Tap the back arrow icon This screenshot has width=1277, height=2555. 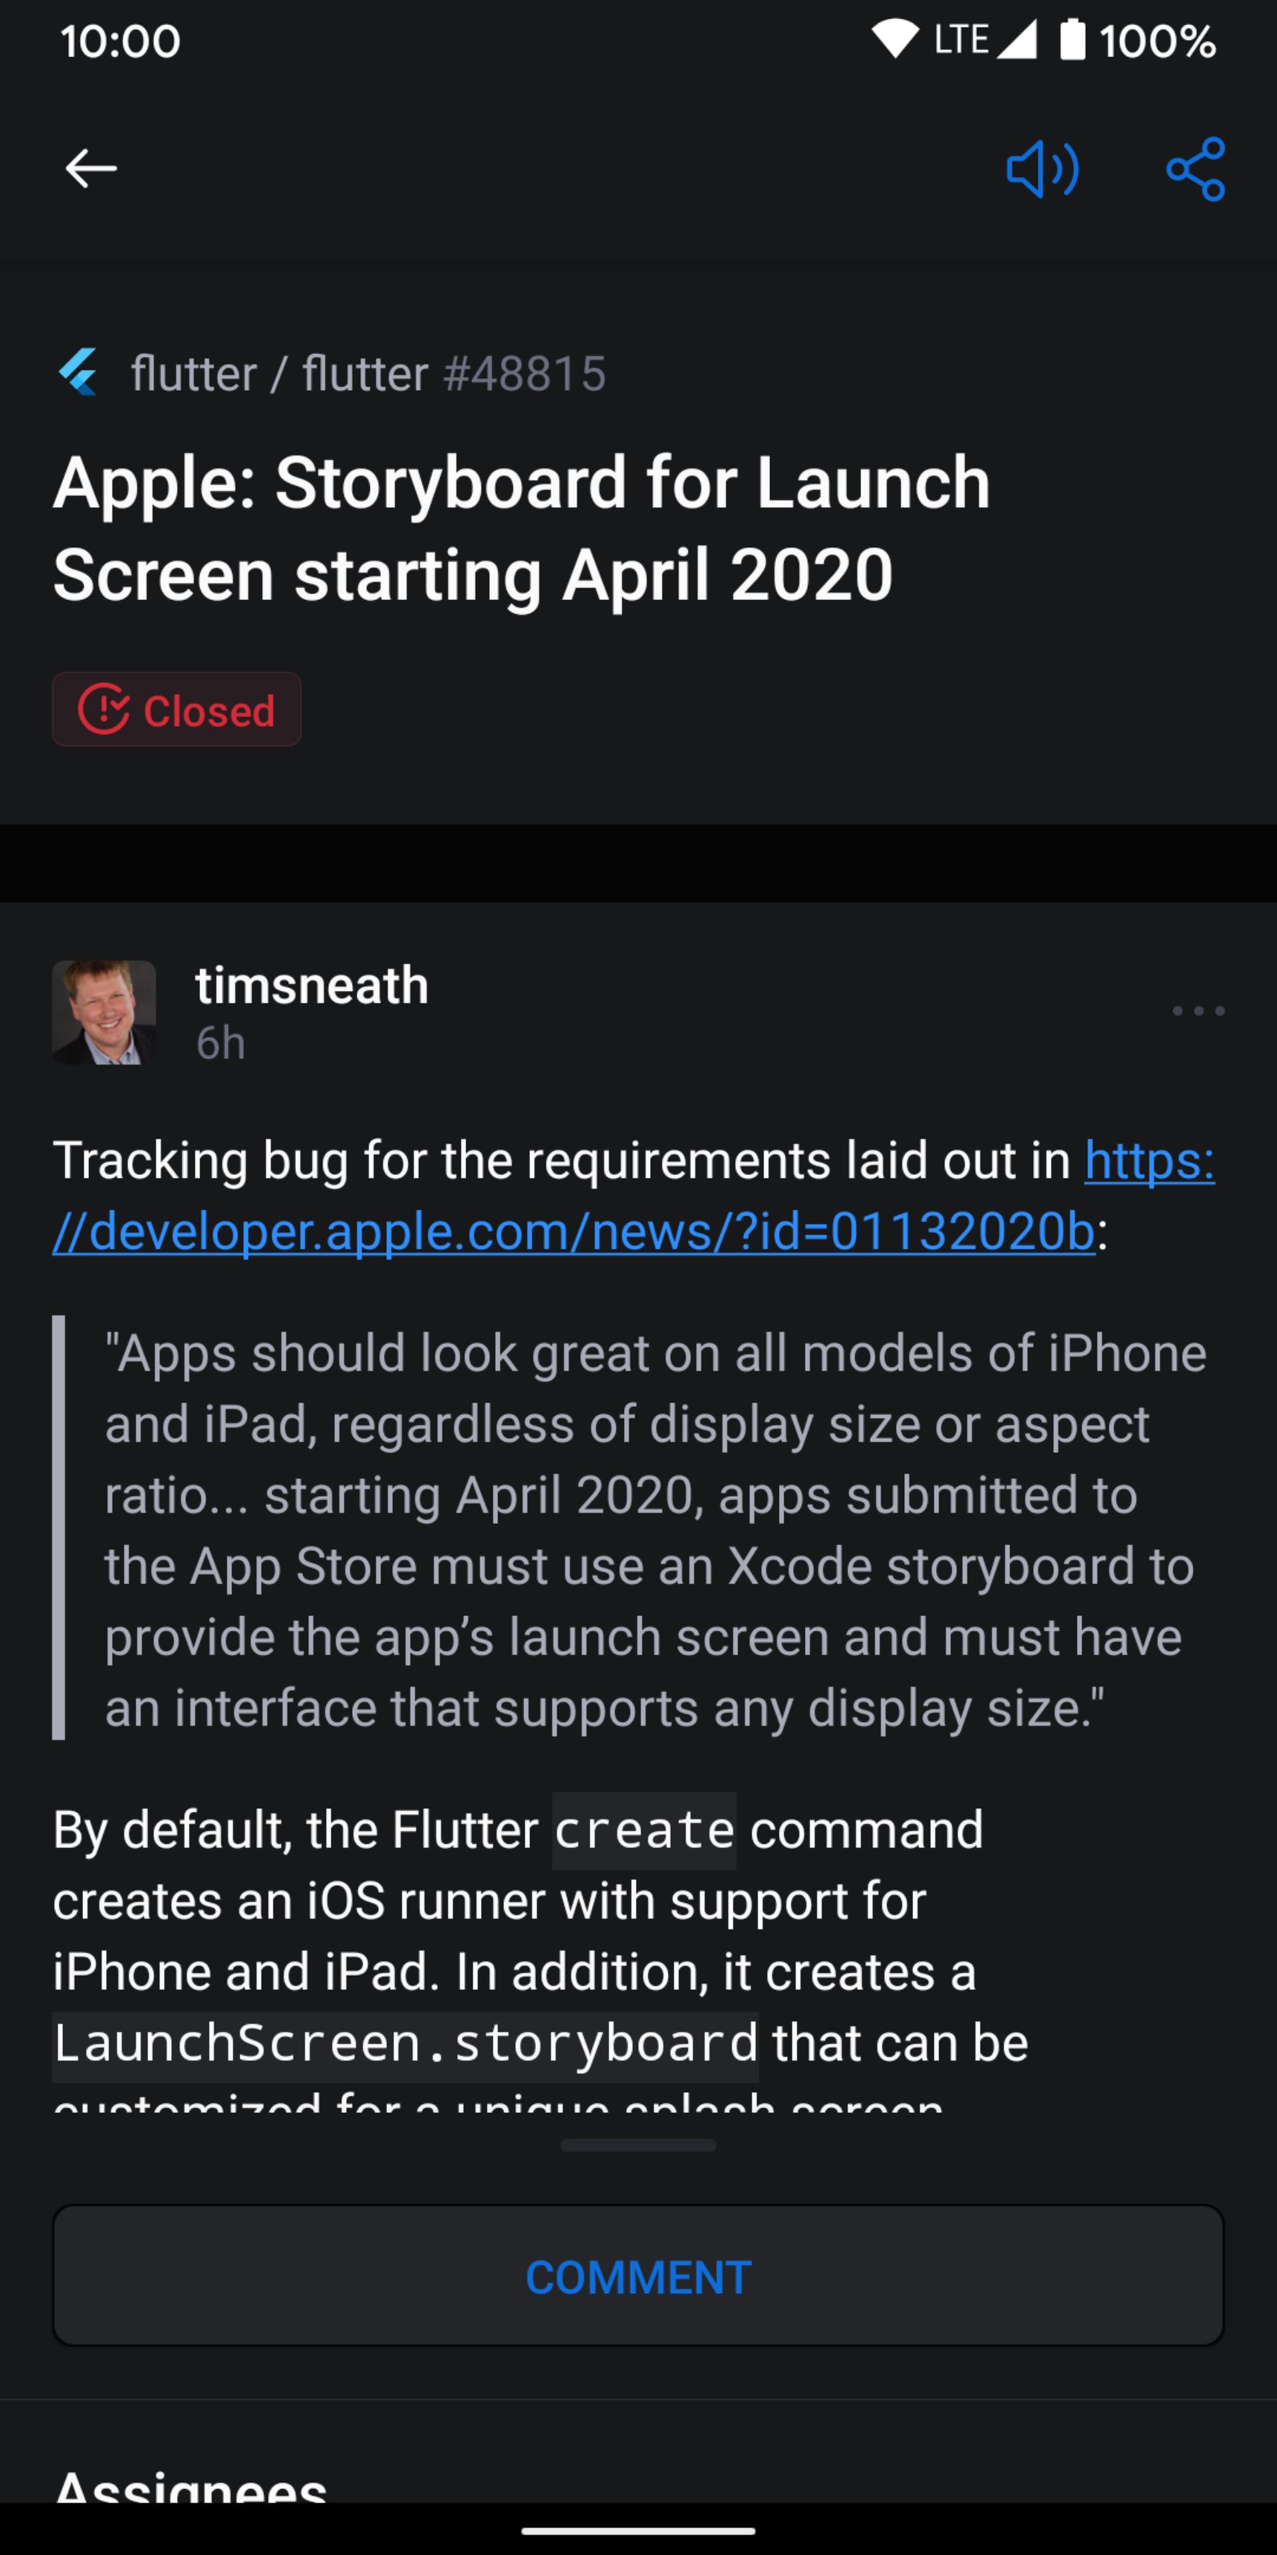point(90,168)
